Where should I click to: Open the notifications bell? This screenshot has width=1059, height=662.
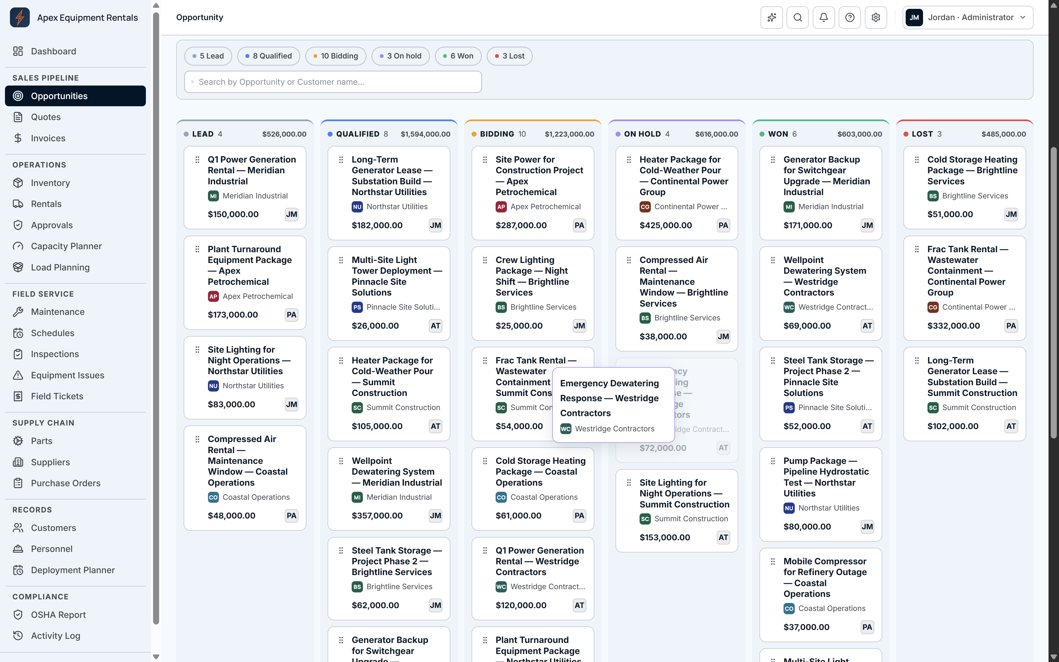pos(824,17)
